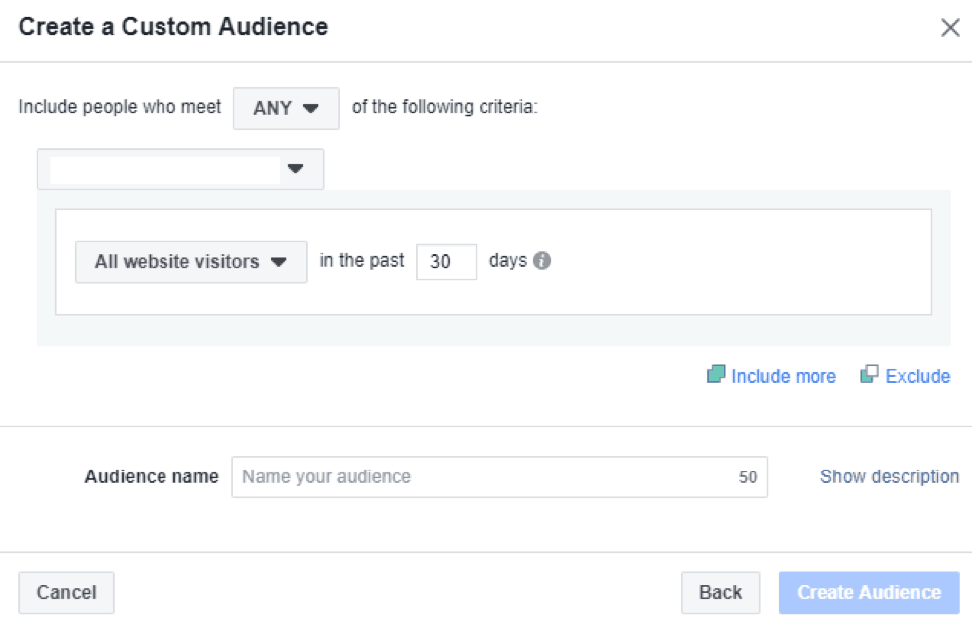Click the caret on the blank source selector
Screen dimensions: 972x628
pos(295,169)
